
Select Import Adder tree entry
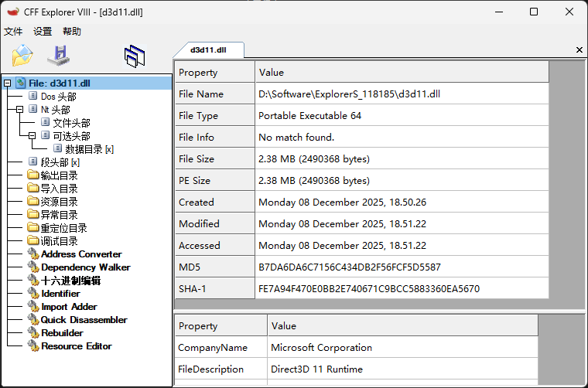click(x=69, y=306)
